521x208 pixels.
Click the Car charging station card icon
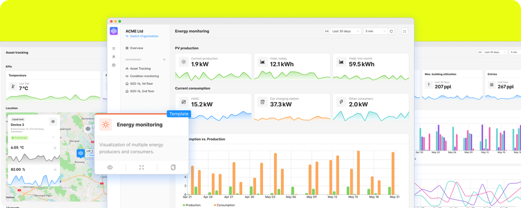tap(262, 102)
